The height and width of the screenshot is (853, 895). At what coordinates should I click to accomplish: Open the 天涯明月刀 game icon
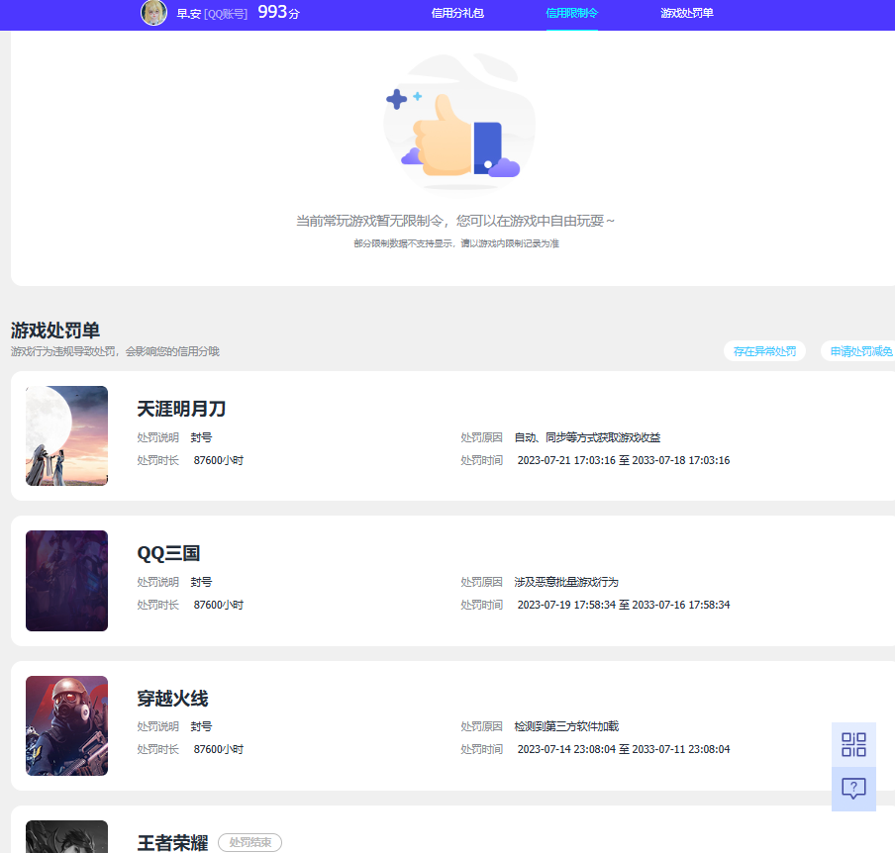[66, 435]
